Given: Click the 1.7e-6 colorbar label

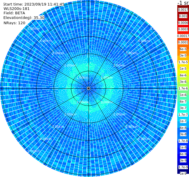Looking at the screenshot, I should pyautogui.click(x=183, y=88).
